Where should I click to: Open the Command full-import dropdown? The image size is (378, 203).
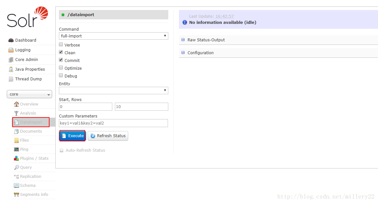click(x=114, y=36)
